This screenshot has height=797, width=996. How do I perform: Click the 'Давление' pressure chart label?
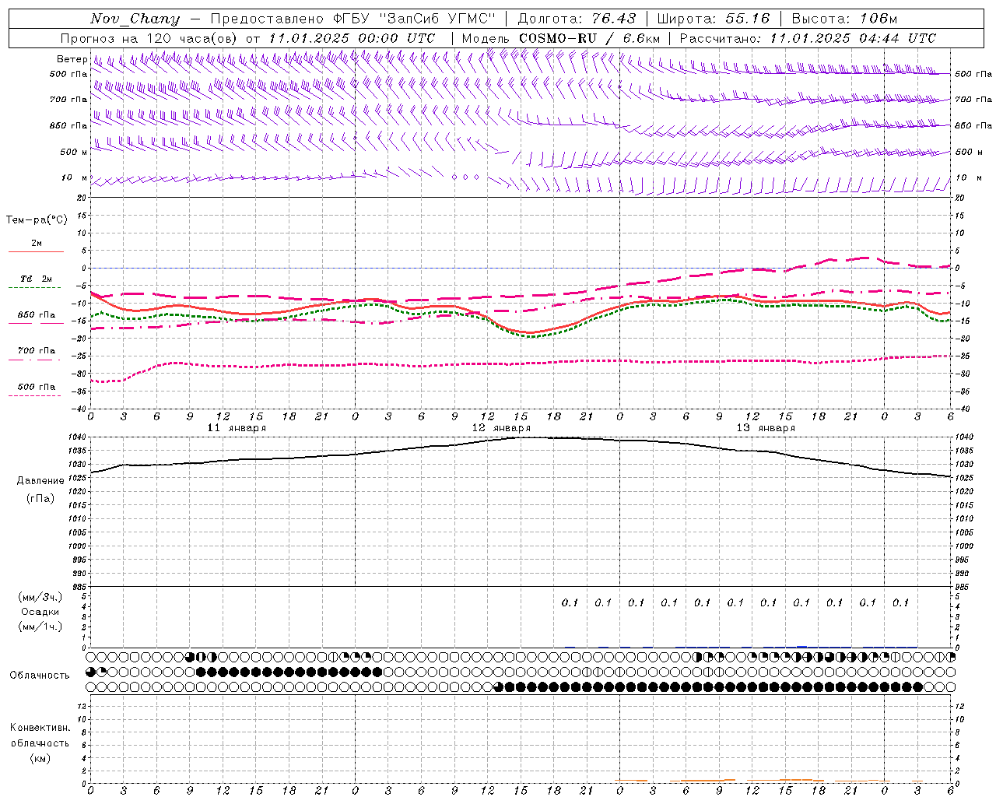click(40, 481)
